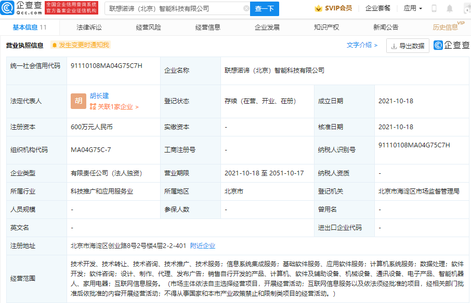Switch to the 法律诉讼 tab

click(x=89, y=27)
